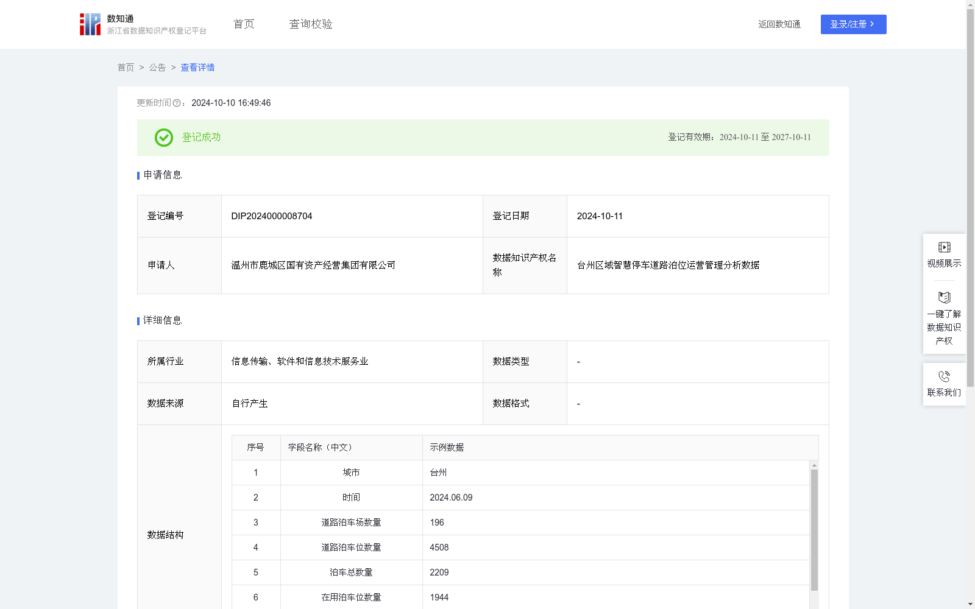The height and width of the screenshot is (609, 975).
Task: Click the 道路泊车场数量 field row
Action: [x=352, y=523]
